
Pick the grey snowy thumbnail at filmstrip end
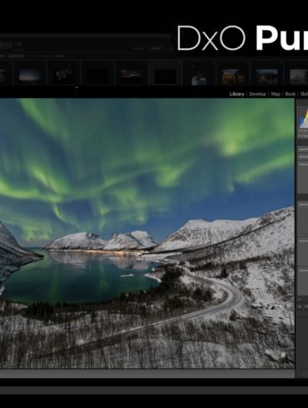pos(299,76)
